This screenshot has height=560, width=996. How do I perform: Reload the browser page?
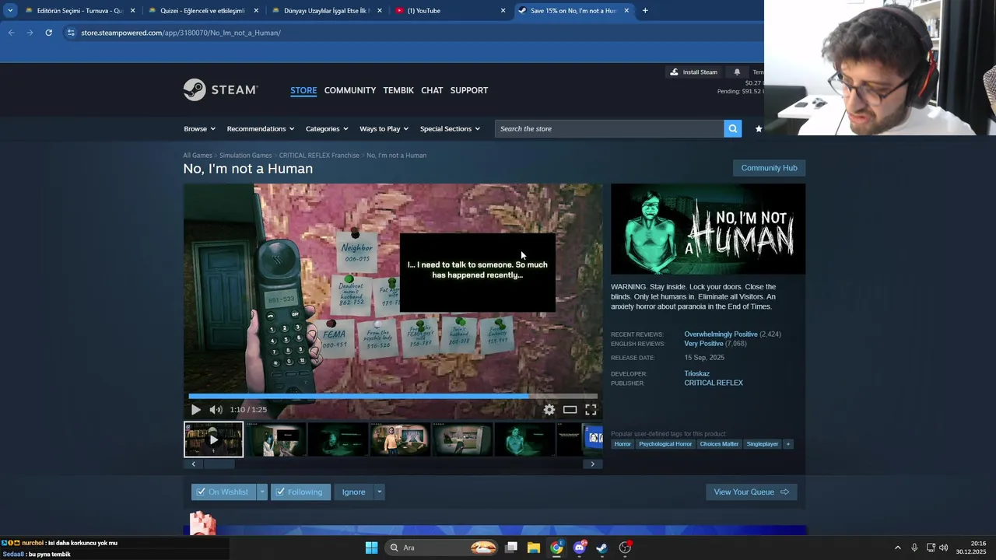[x=48, y=33]
